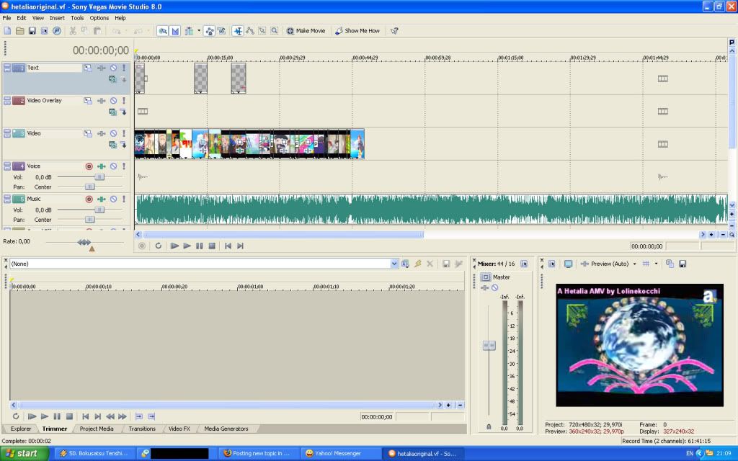Open the Trimmer media dropdown showing (None)

pos(394,264)
